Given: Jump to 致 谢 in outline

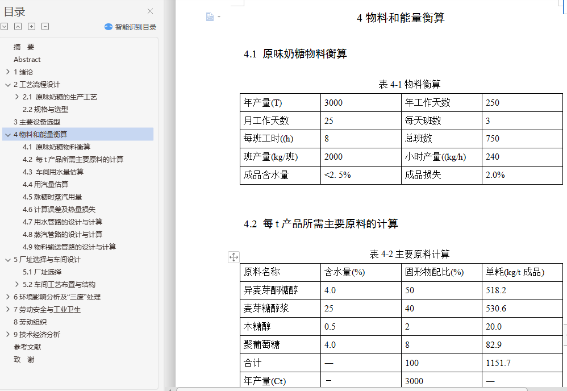Looking at the screenshot, I should (x=24, y=360).
